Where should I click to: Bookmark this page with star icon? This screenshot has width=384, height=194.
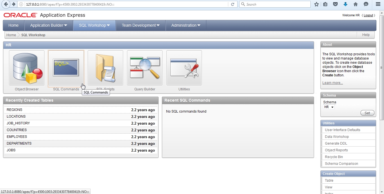tap(317, 4)
